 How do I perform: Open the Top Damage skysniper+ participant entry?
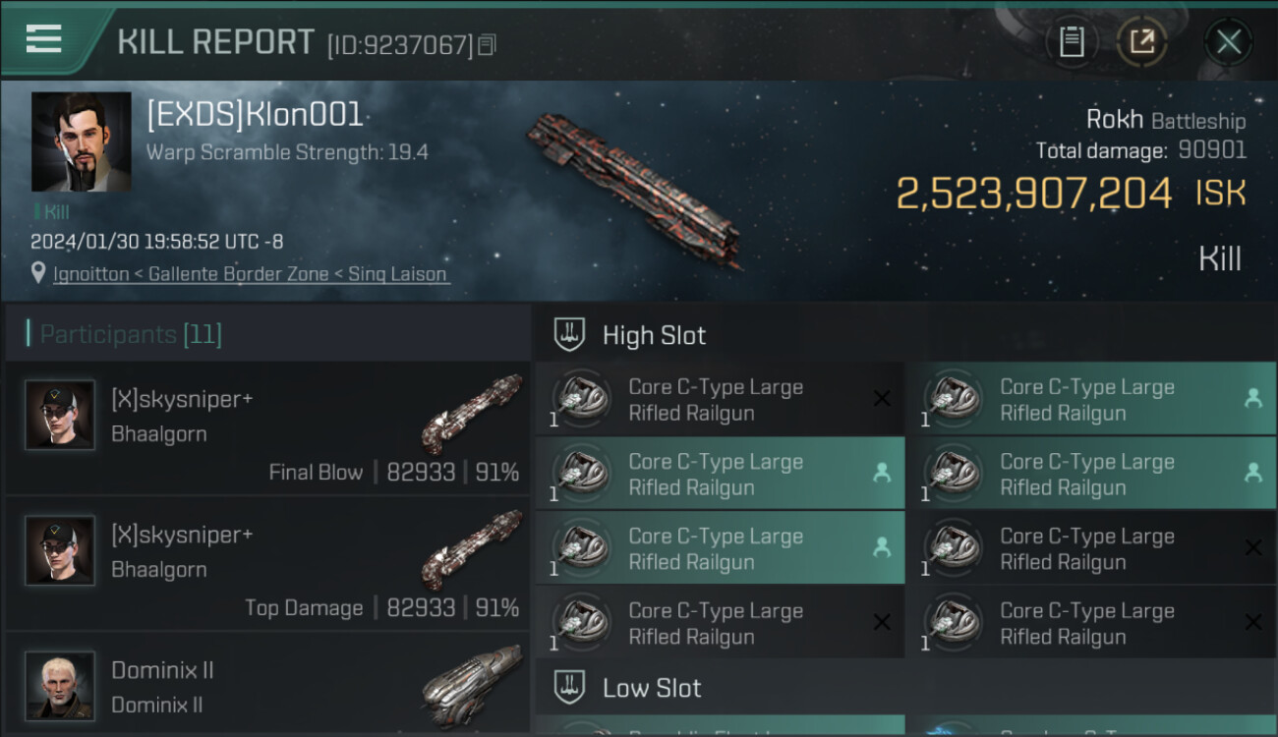[267, 564]
